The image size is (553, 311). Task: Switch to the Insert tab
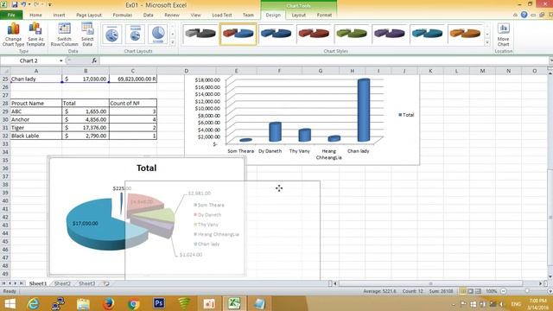click(x=59, y=16)
